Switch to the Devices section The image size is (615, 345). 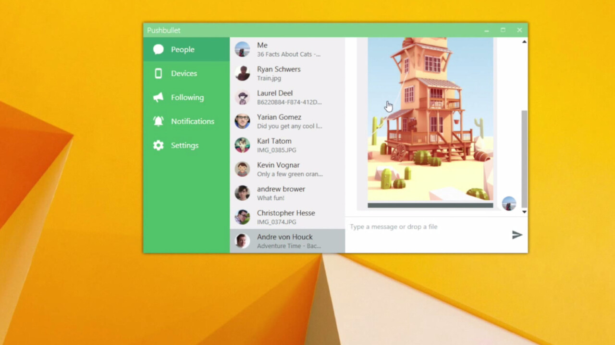pyautogui.click(x=184, y=73)
